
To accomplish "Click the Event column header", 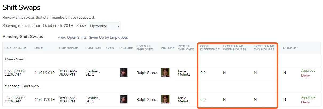I will 111,48.
